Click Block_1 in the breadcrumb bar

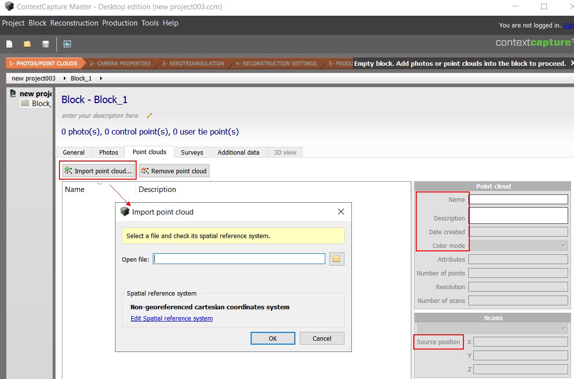81,78
